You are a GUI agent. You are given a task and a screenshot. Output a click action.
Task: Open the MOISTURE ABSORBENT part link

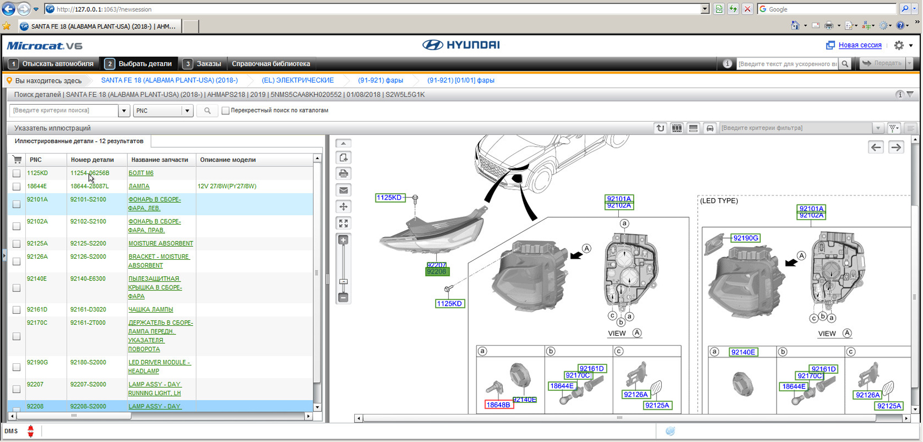click(161, 243)
